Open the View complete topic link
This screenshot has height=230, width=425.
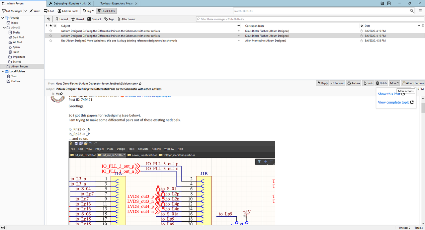(x=396, y=102)
